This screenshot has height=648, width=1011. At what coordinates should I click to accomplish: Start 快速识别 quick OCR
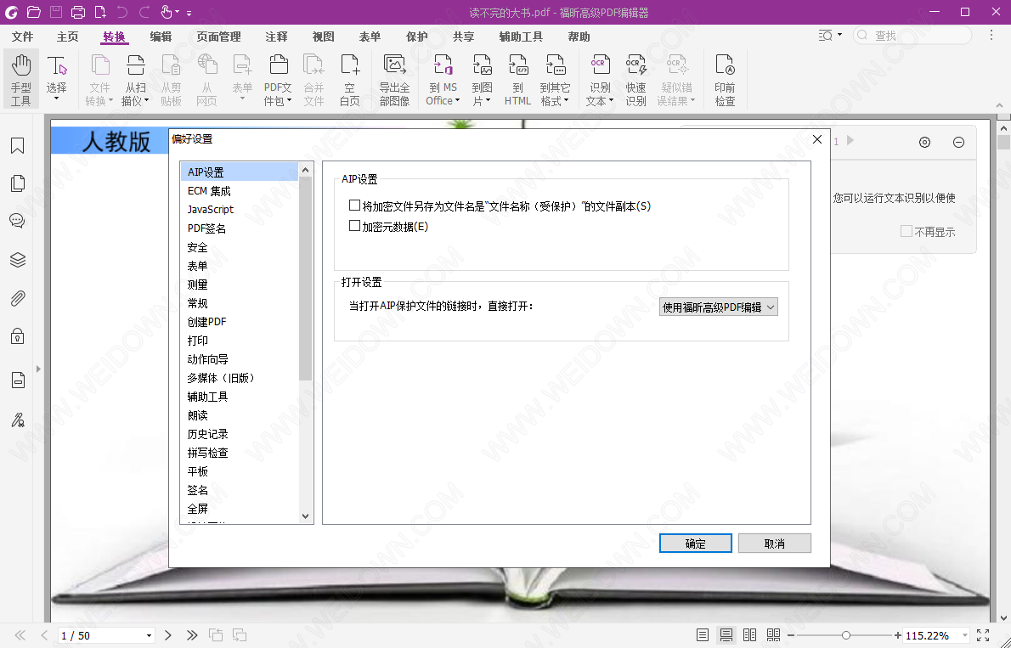[x=635, y=79]
